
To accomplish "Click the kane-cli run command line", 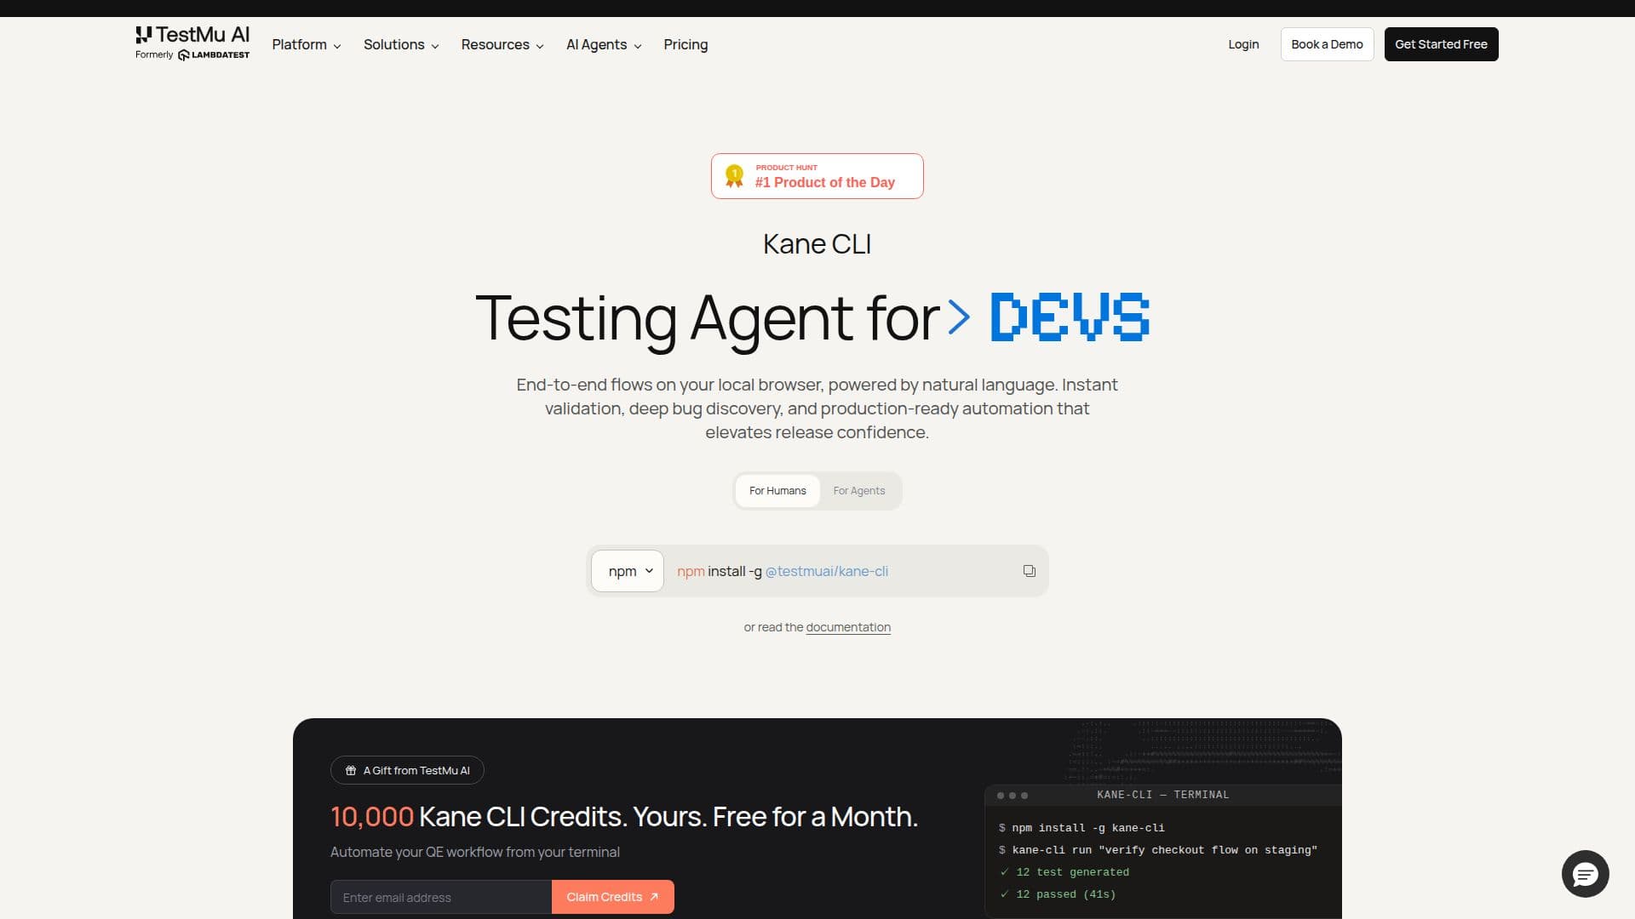I will [x=1157, y=850].
